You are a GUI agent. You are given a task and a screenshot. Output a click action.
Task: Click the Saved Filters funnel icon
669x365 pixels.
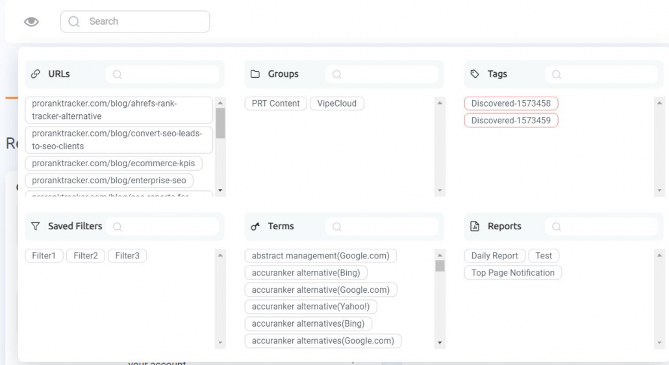[x=36, y=226]
